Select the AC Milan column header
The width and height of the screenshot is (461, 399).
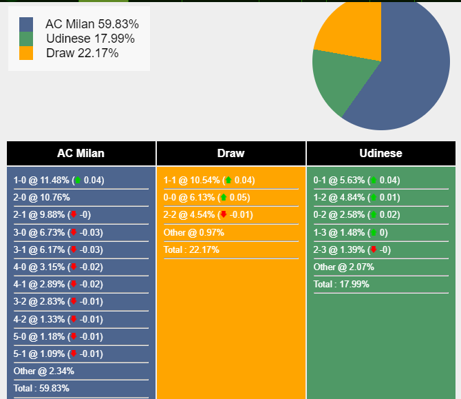click(x=81, y=153)
